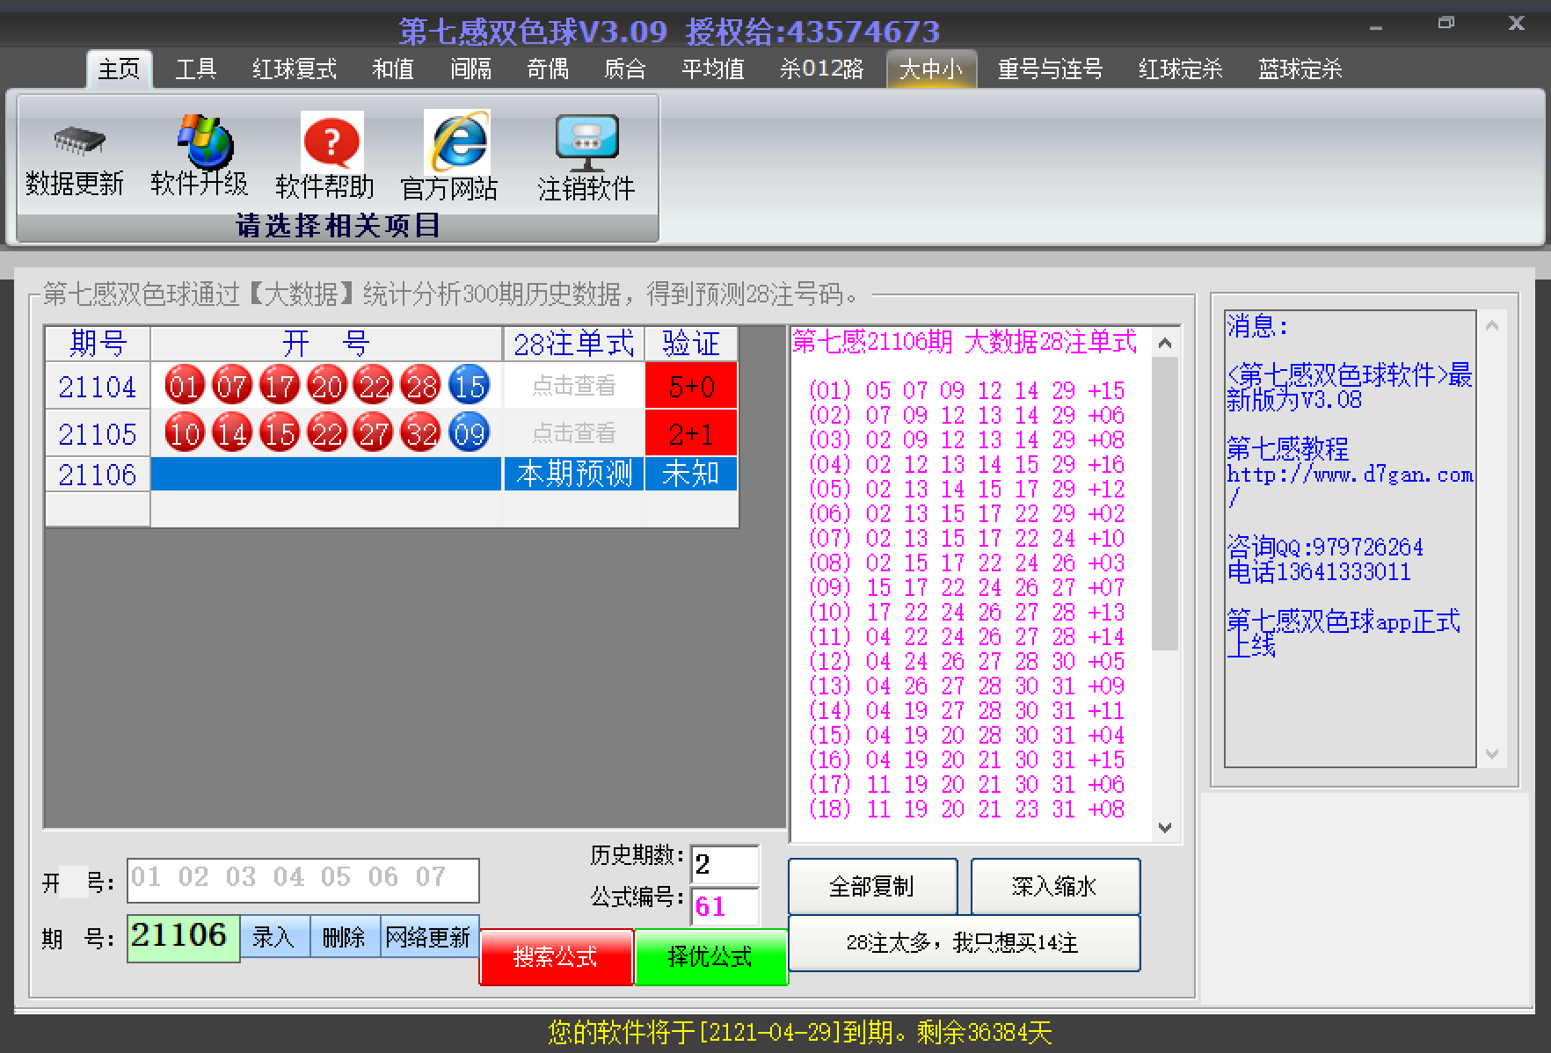1551x1053 pixels.
Task: Open the 大中小 tab
Action: (930, 69)
